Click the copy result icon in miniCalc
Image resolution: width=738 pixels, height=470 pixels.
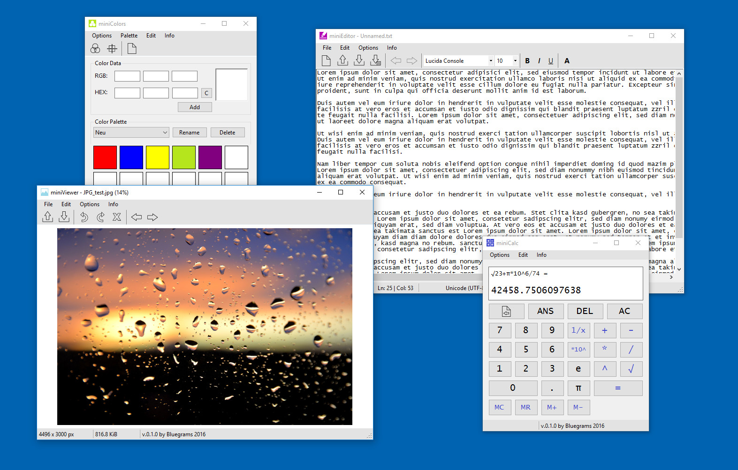506,311
